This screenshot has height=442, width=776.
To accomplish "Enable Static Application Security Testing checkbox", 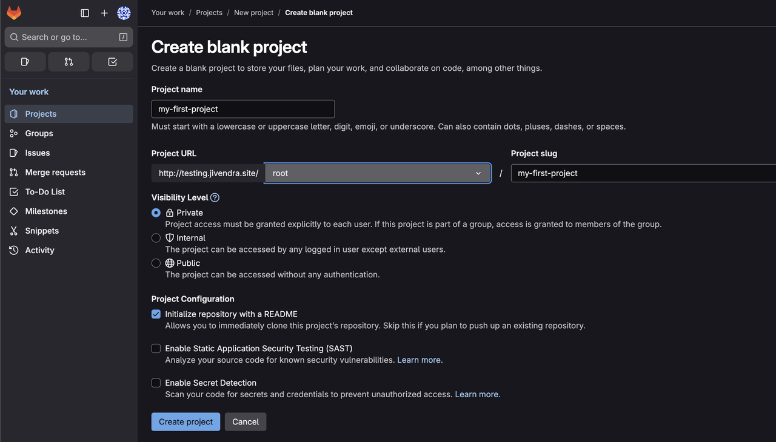I will [x=156, y=349].
